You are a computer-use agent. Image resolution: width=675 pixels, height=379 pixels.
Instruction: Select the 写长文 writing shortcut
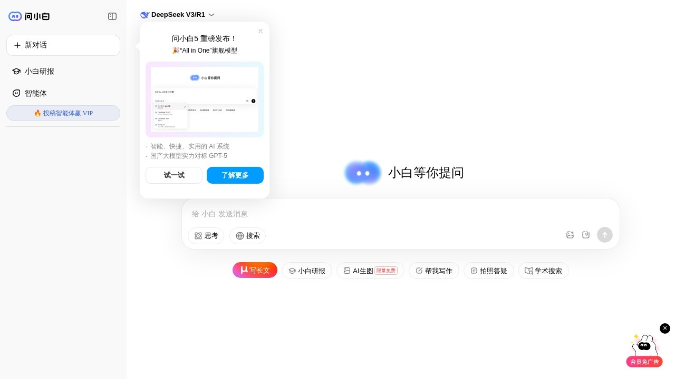tap(255, 270)
